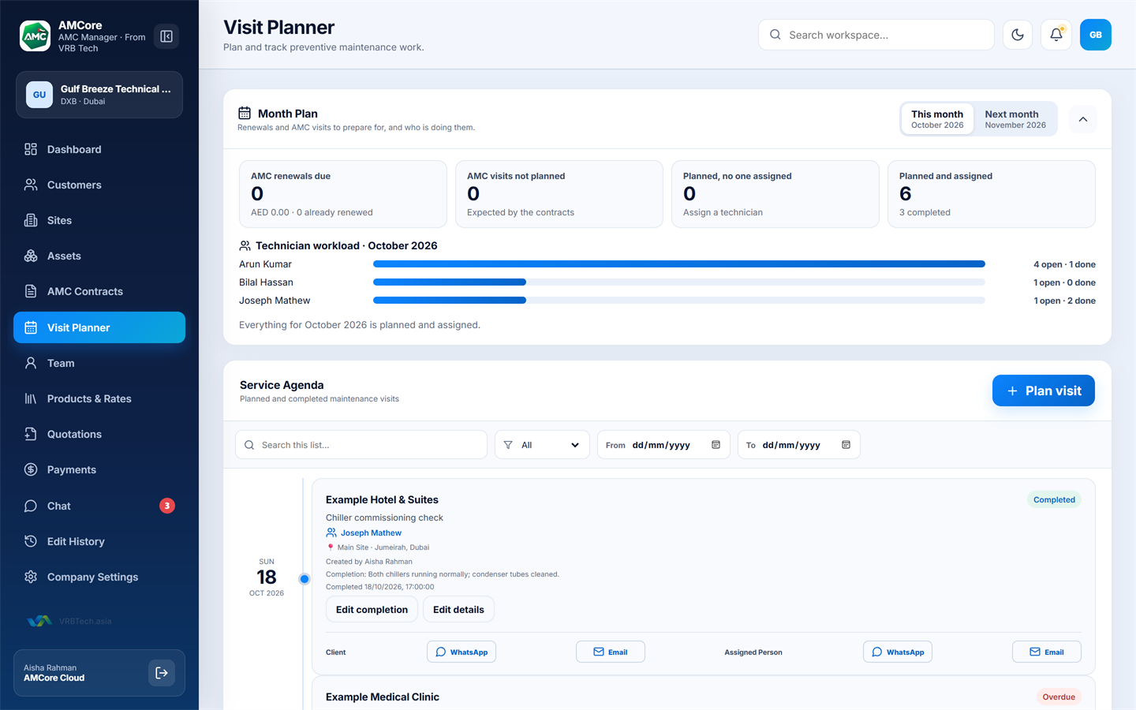This screenshot has height=710, width=1136.
Task: Click the AMCore logo
Action: click(x=35, y=36)
